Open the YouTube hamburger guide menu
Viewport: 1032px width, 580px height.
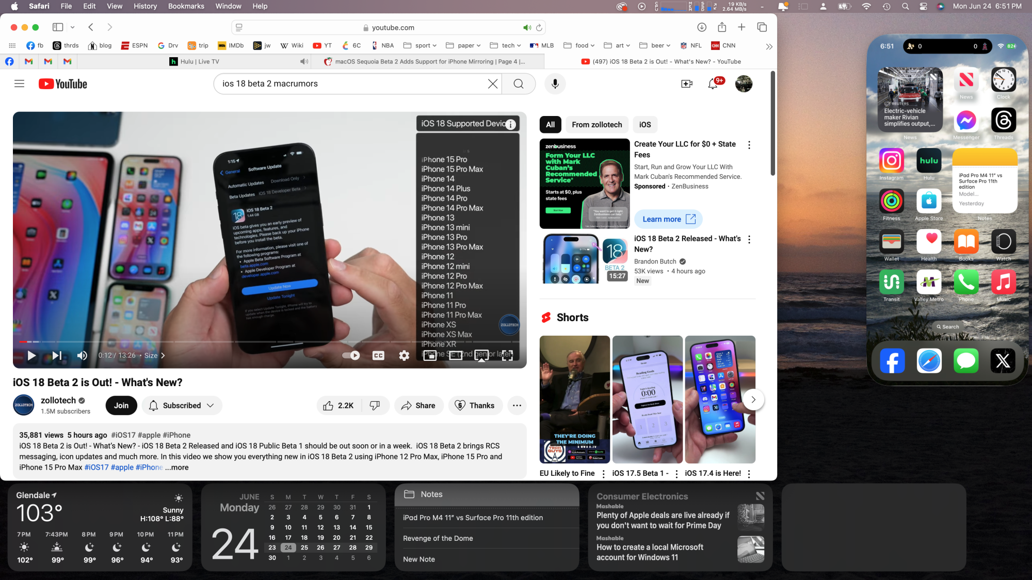[19, 84]
